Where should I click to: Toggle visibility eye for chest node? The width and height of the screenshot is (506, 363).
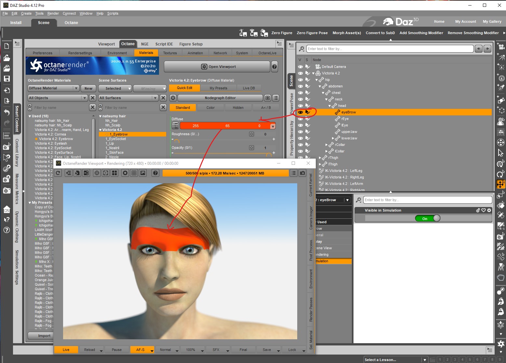click(x=300, y=93)
